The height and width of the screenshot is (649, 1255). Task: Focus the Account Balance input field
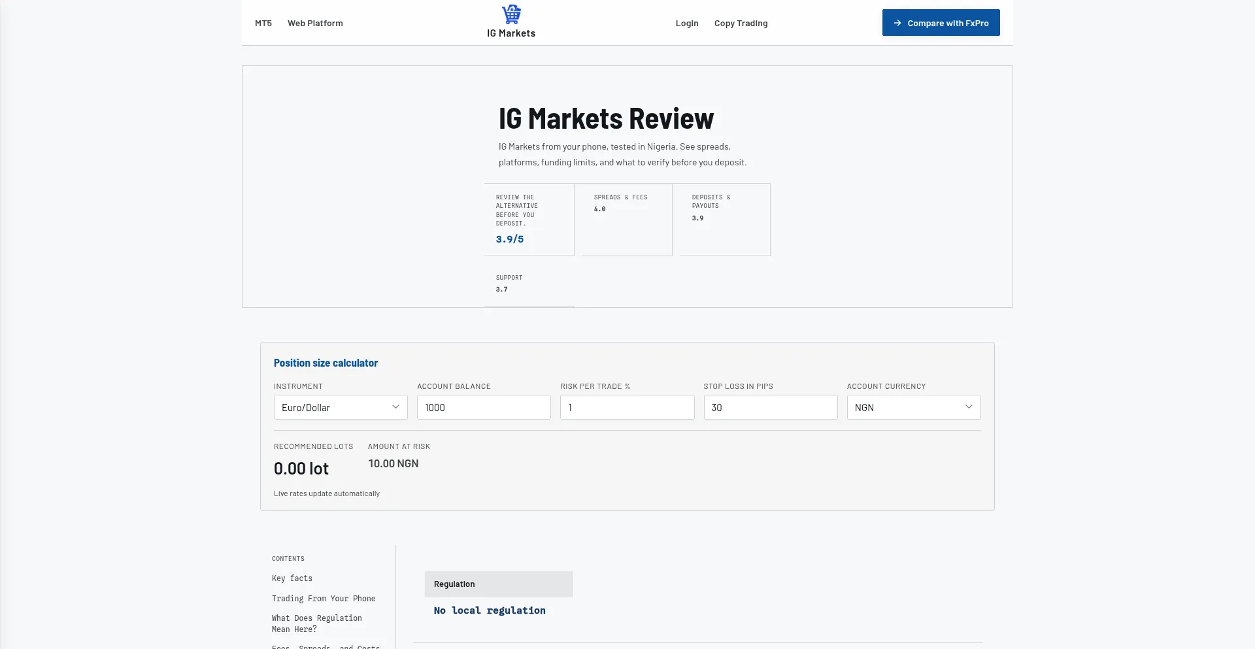[x=484, y=407]
